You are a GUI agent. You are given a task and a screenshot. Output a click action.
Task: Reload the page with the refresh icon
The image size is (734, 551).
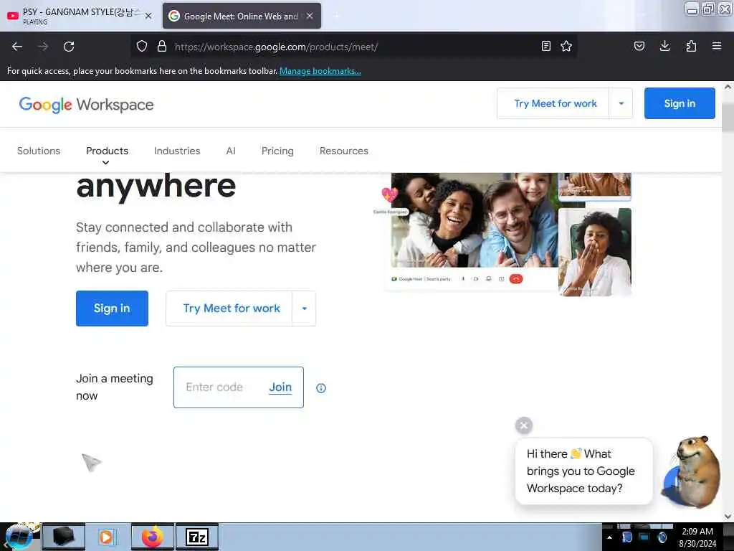pyautogui.click(x=69, y=47)
